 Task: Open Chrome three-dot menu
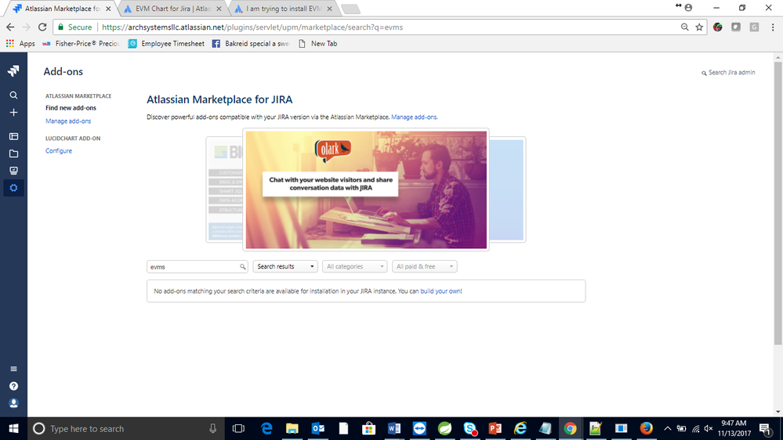tap(773, 27)
